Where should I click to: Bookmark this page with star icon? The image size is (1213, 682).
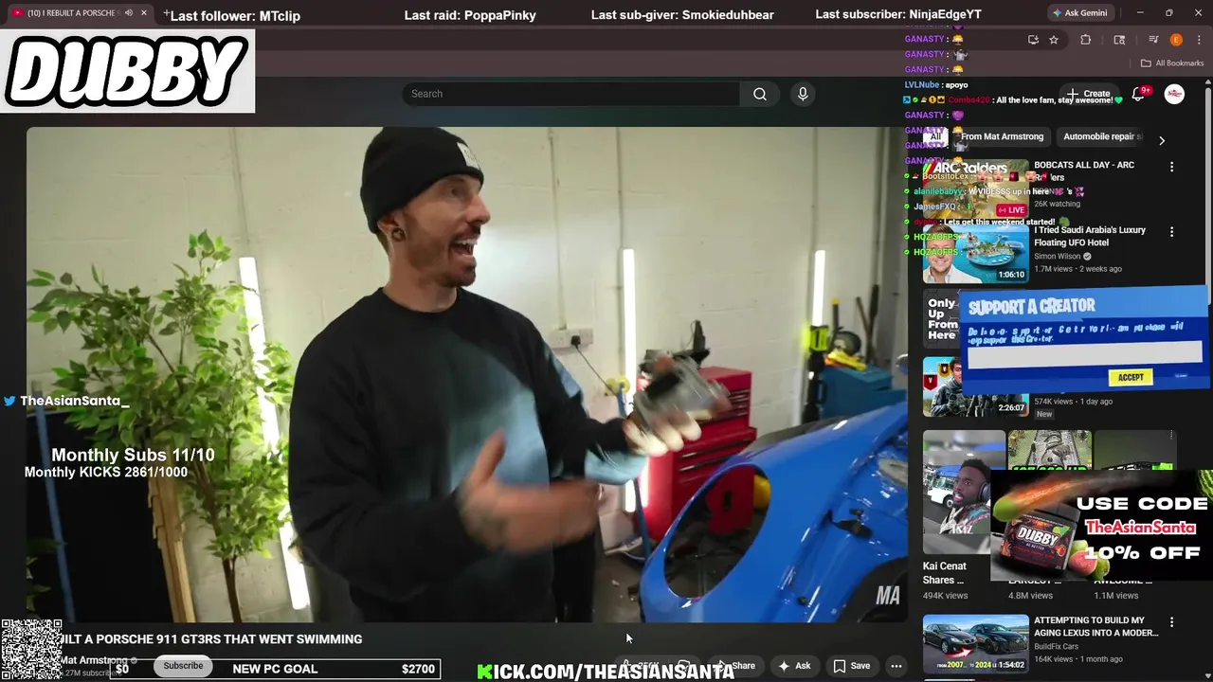point(1054,40)
